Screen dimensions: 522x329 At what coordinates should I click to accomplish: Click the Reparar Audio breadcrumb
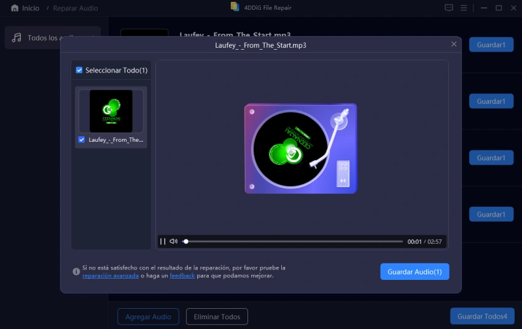[76, 8]
